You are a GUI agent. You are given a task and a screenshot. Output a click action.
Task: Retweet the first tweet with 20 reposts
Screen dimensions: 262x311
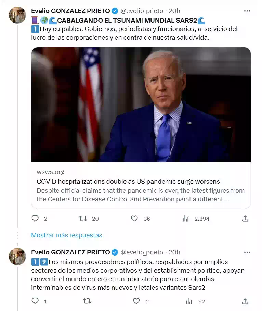[x=83, y=219]
